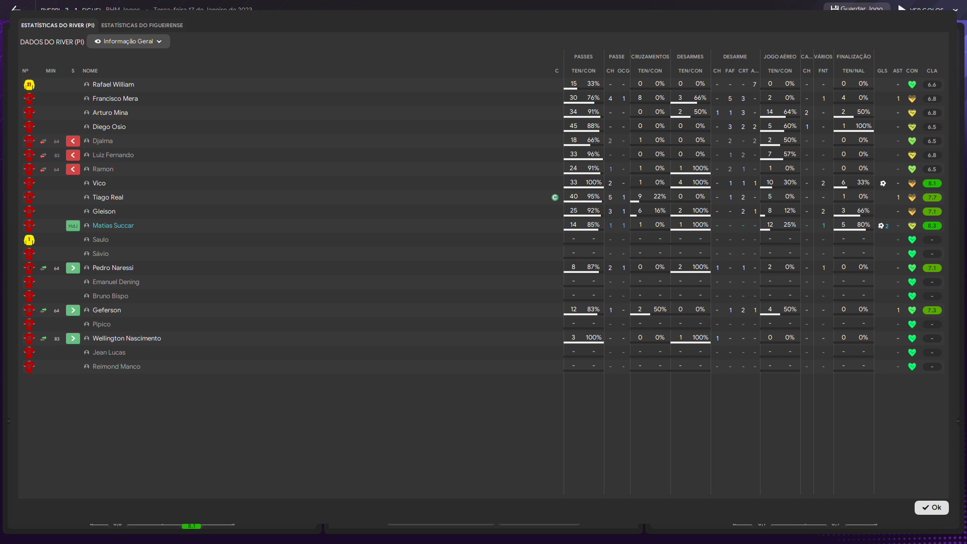967x544 pixels.
Task: Click Arturo Mina's 64% aerial success value
Action: (790, 112)
